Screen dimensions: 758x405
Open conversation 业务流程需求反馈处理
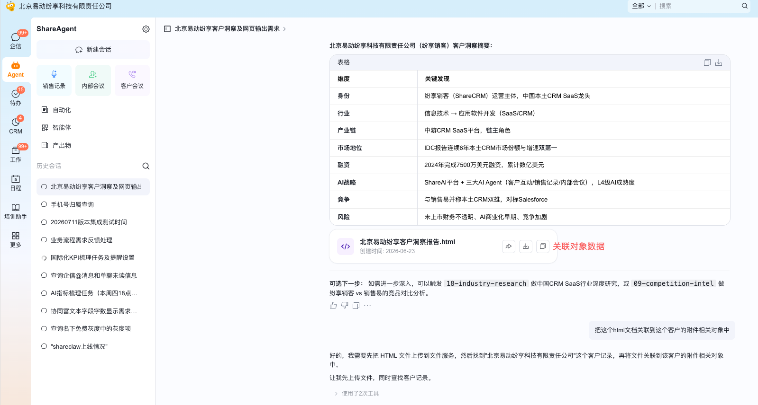tap(93, 240)
